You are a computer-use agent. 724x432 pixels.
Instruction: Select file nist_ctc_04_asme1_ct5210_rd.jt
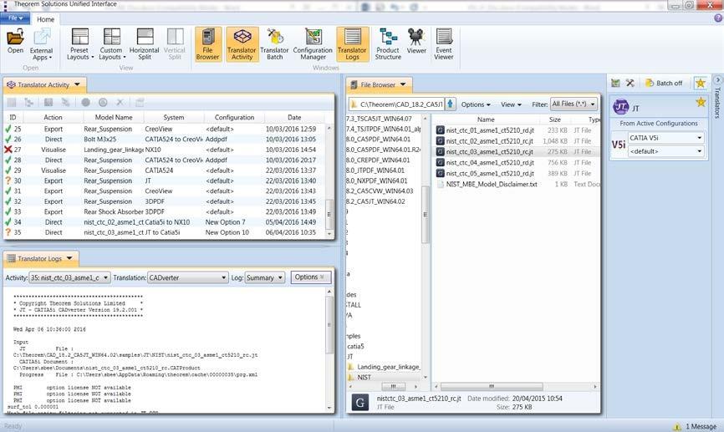[x=490, y=162]
